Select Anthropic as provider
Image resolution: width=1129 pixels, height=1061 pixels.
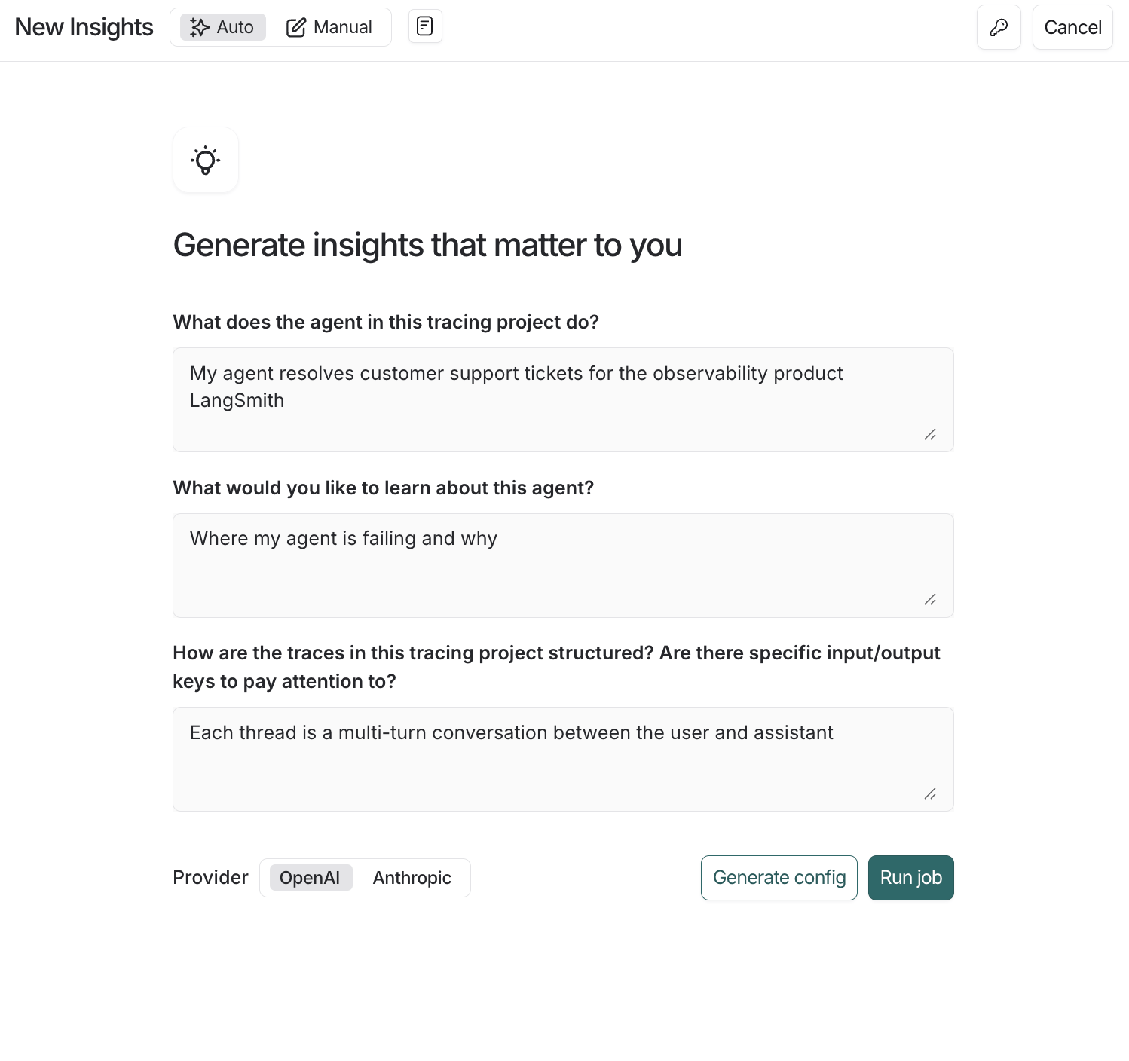(x=412, y=878)
